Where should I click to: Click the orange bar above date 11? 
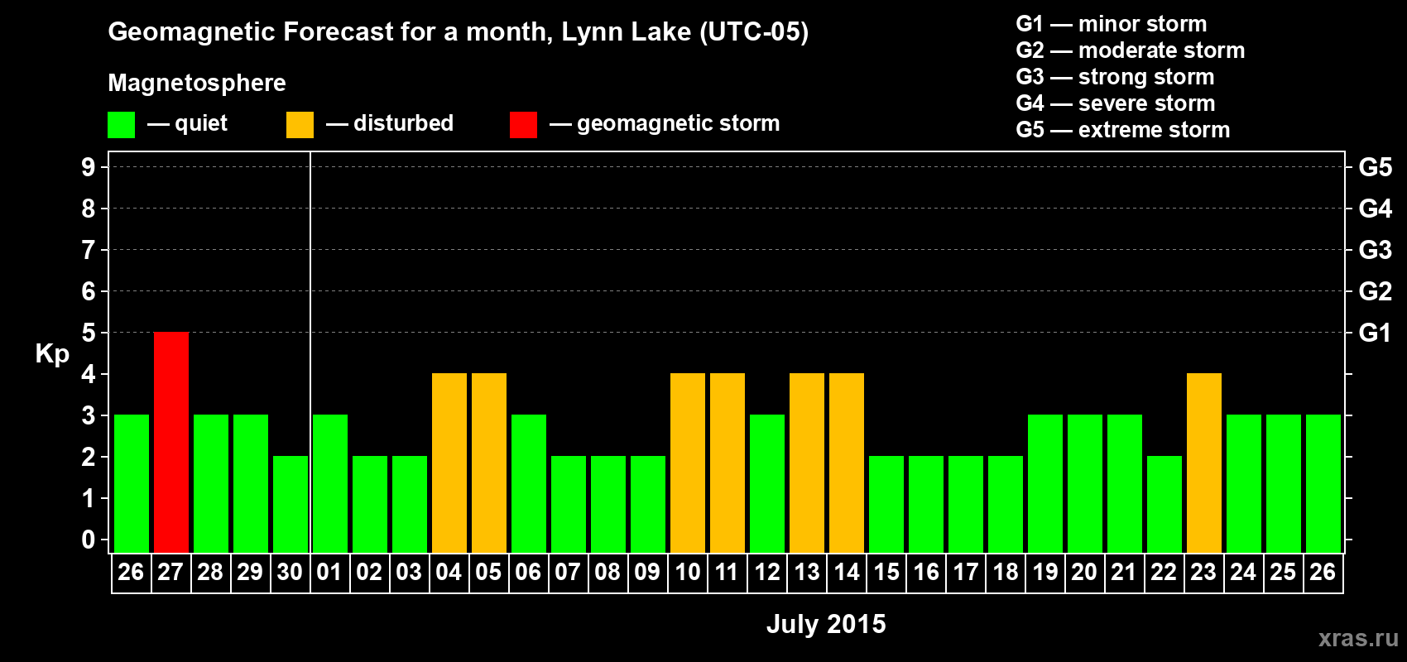click(x=728, y=463)
